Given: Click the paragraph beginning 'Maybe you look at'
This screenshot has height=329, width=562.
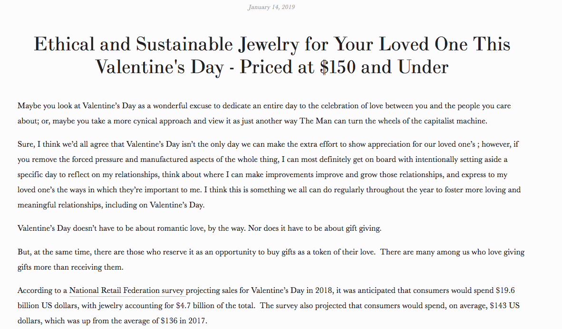Looking at the screenshot, I should (264, 113).
